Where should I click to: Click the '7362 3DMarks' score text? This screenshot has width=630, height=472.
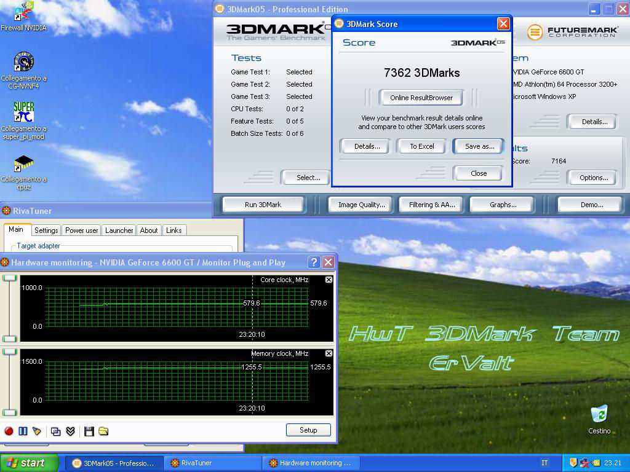(421, 73)
